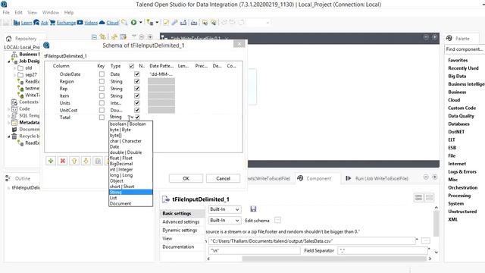Viewport: 485px width, 273px height.
Task: Move selected column down with down arrow
Action: click(86, 161)
